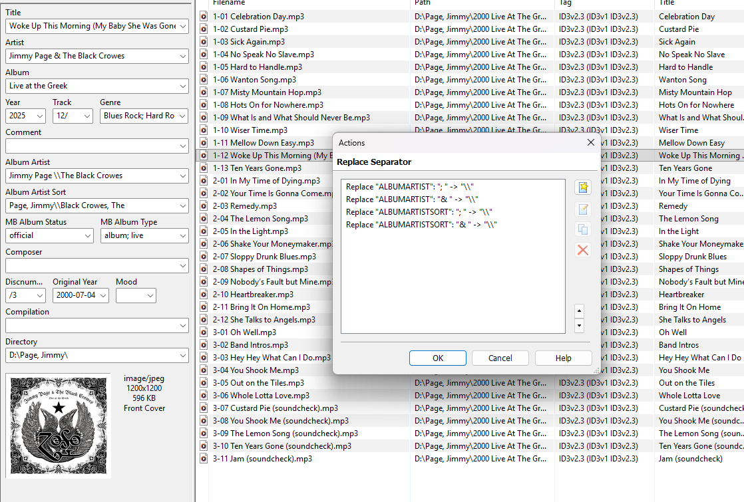Sort the list by the Filename column header

click(x=229, y=3)
